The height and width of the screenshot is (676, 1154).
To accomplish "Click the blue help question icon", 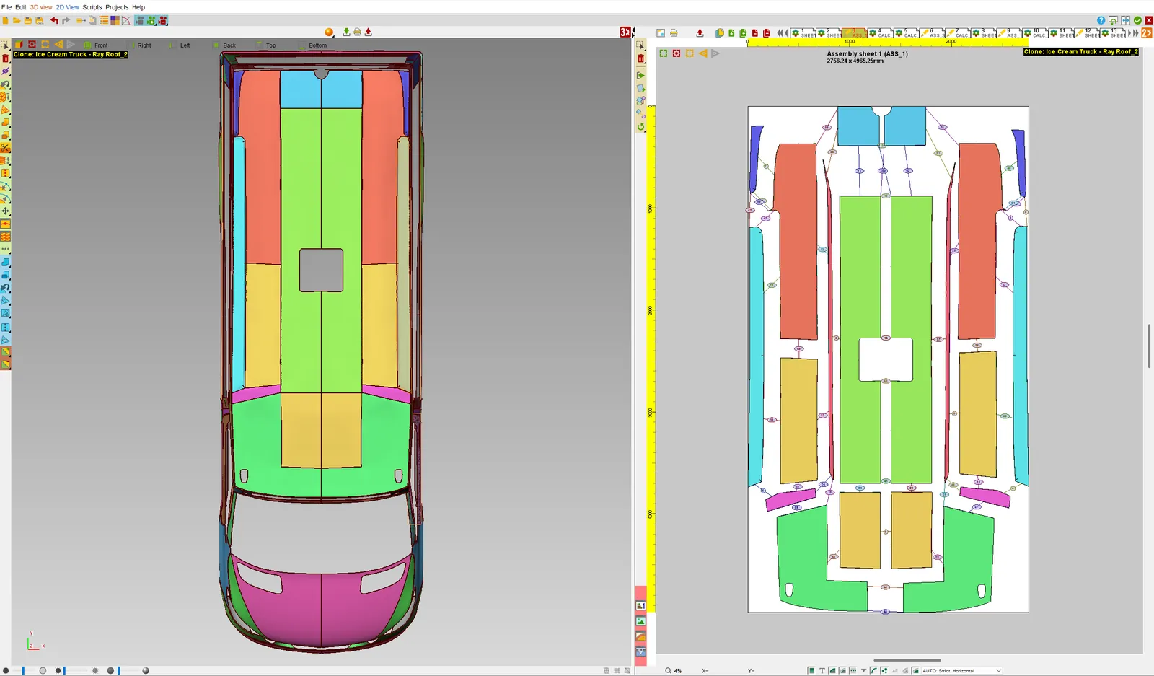I will 1101,21.
